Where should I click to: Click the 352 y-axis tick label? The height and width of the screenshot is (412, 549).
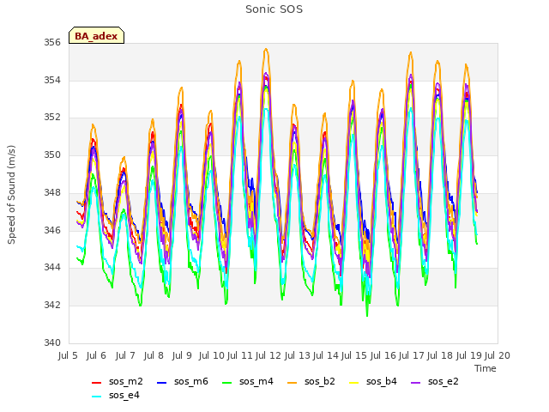[x=52, y=118]
